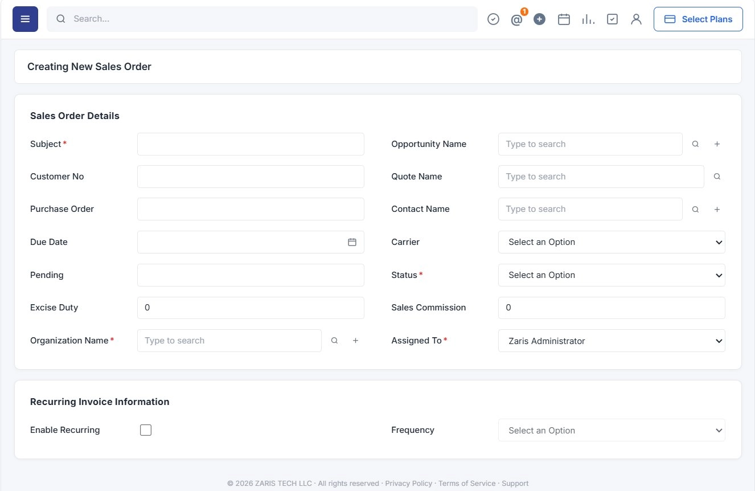Add new Organization with plus icon
The height and width of the screenshot is (491, 755).
tap(355, 341)
